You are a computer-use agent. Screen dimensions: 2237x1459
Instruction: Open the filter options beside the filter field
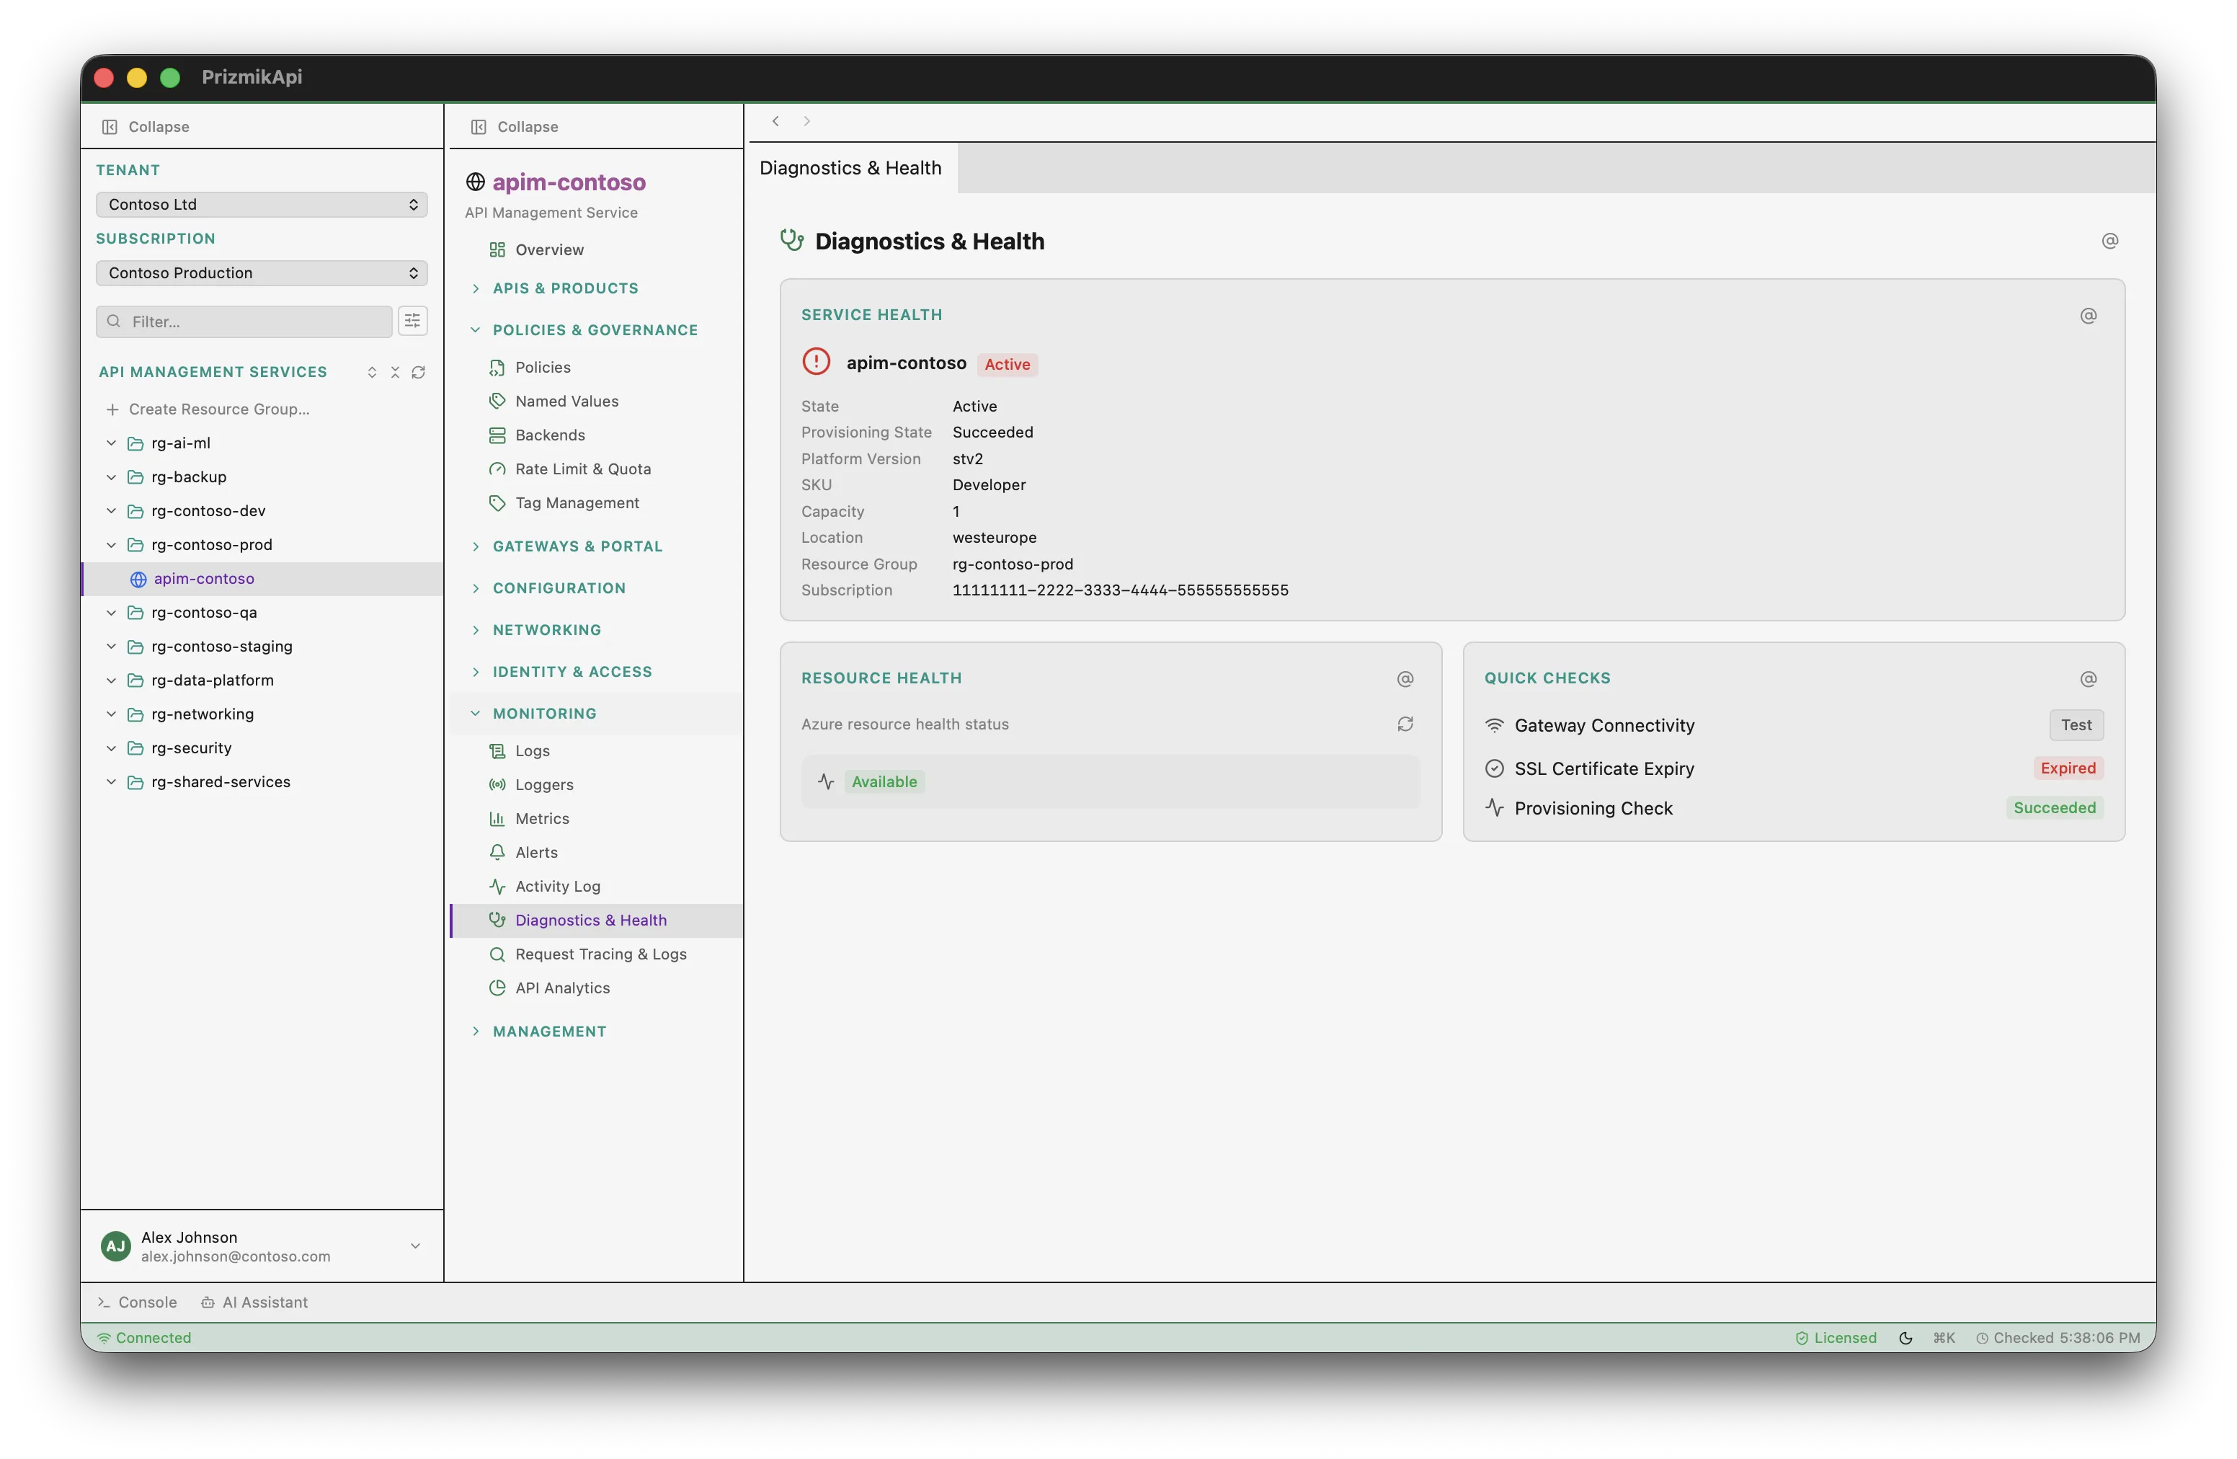(x=413, y=321)
